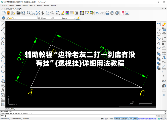This screenshot has width=167, height=120.
Task: Select the Angular Dimension tool
Action: 159,43
